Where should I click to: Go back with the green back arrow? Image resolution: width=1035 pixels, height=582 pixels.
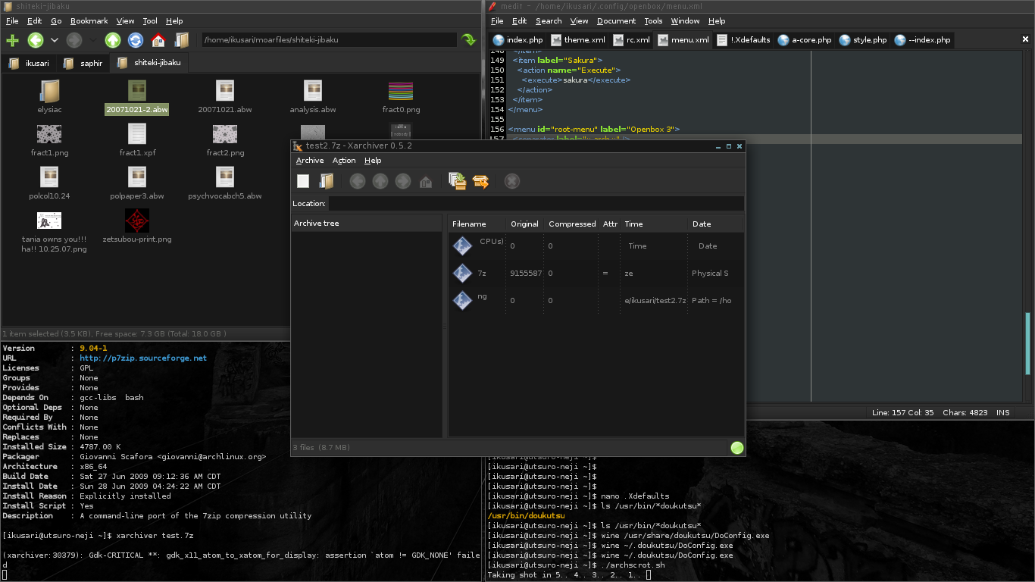point(35,40)
